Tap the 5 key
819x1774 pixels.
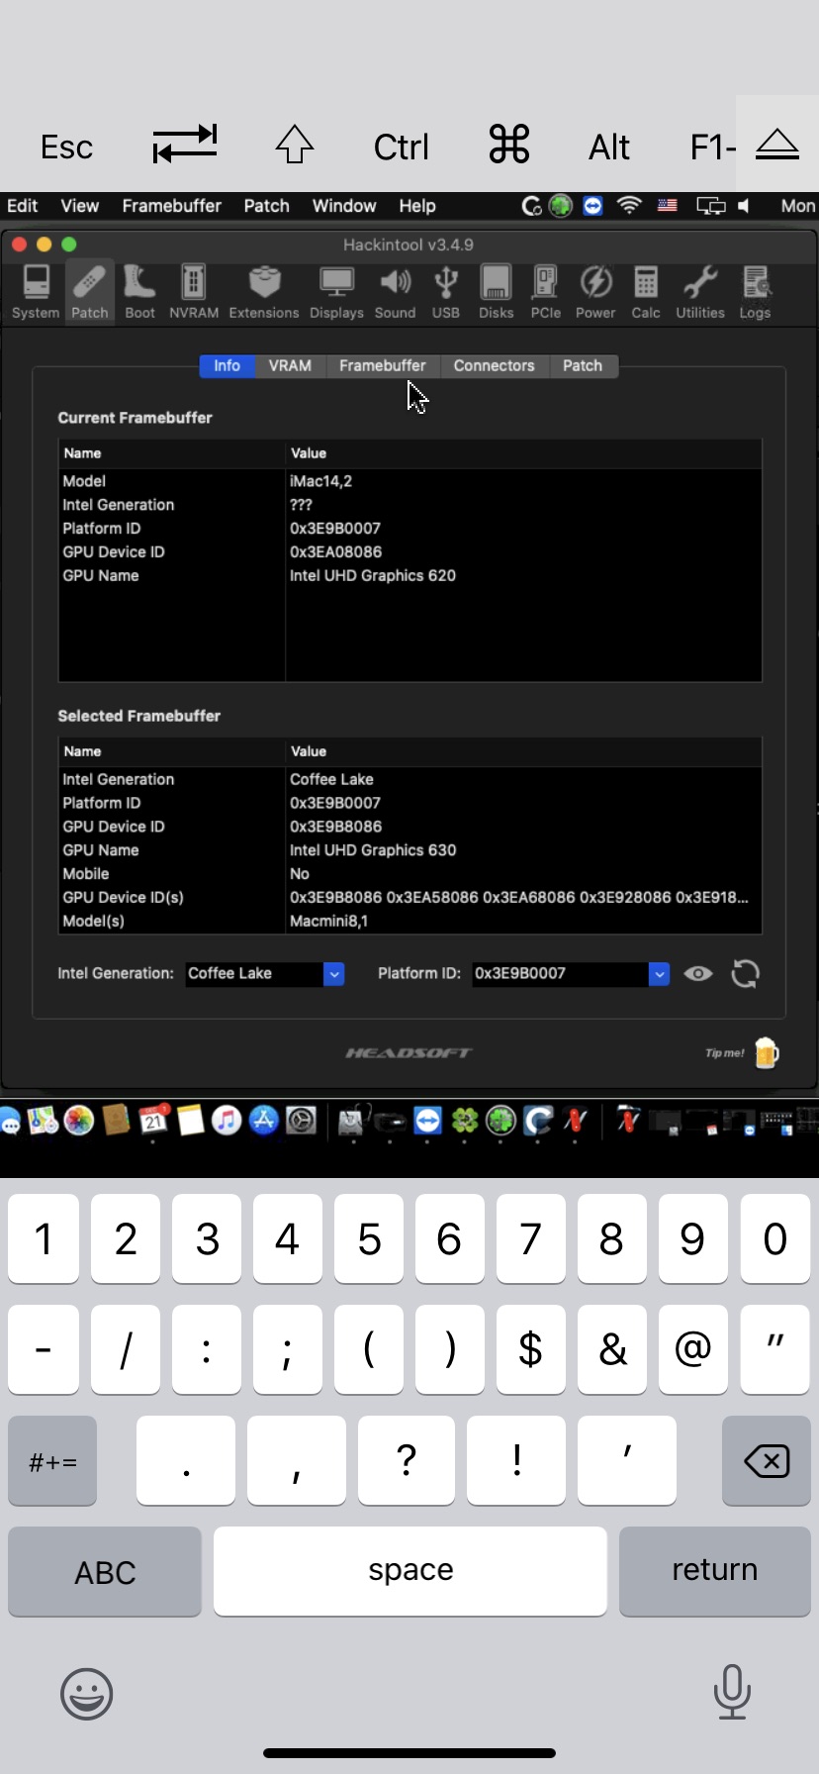click(x=369, y=1238)
